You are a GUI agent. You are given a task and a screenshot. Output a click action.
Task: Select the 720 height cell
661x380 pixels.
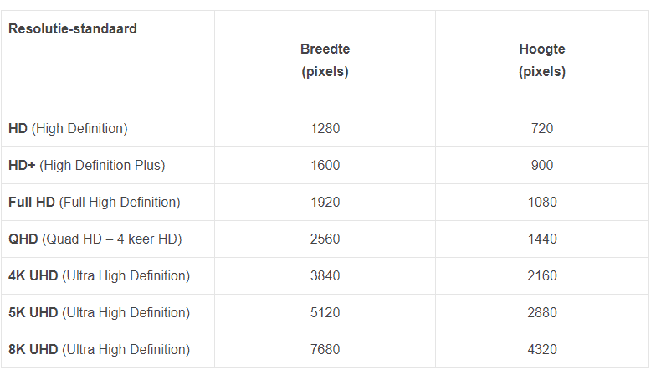coord(542,129)
